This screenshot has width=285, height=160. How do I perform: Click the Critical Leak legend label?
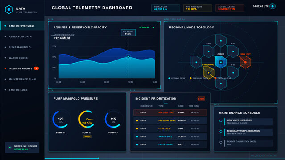coord(224,78)
